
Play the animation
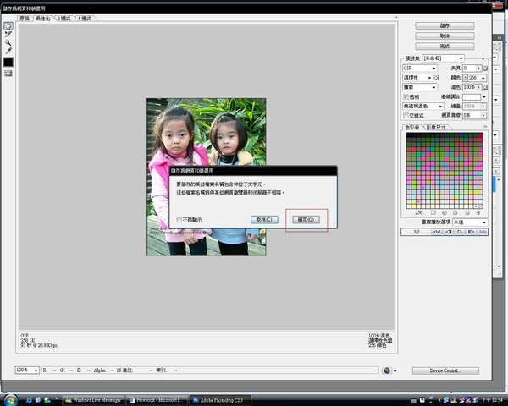pyautogui.click(x=460, y=232)
